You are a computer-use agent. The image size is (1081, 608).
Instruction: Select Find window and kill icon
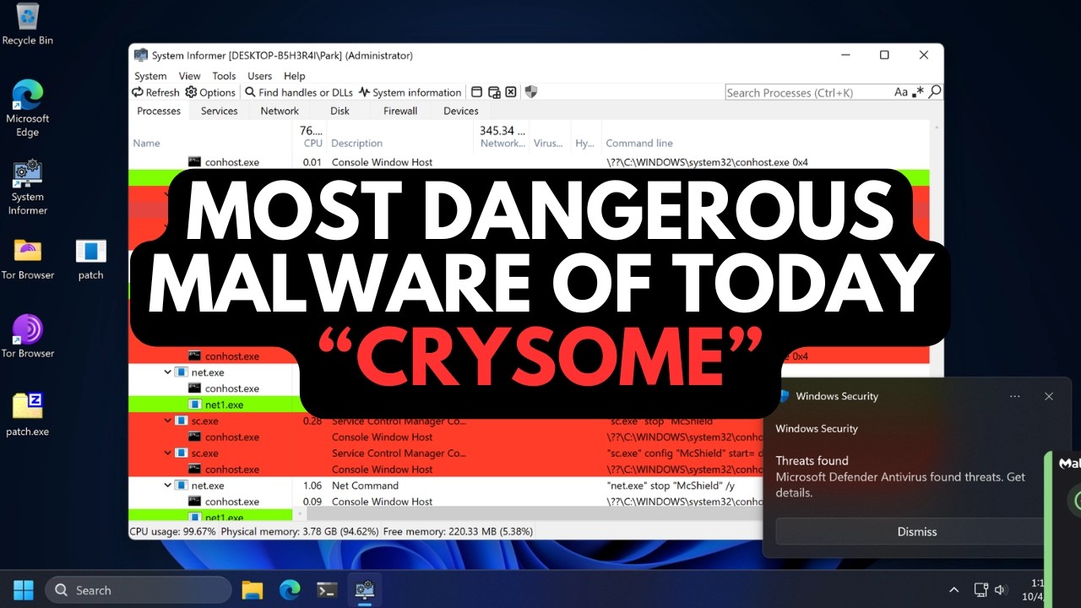coord(511,92)
